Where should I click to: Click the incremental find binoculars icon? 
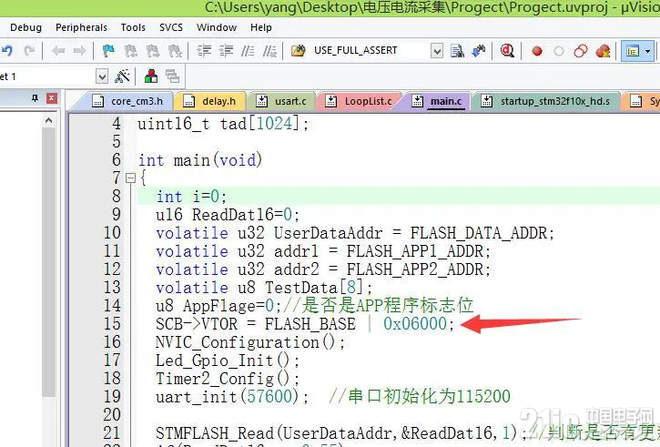[479, 51]
